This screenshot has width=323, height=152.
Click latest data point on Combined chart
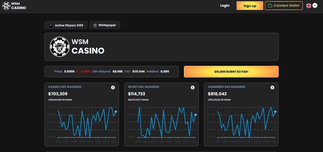[x=275, y=112]
